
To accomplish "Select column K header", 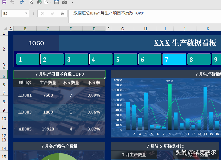I will pos(208,29).
